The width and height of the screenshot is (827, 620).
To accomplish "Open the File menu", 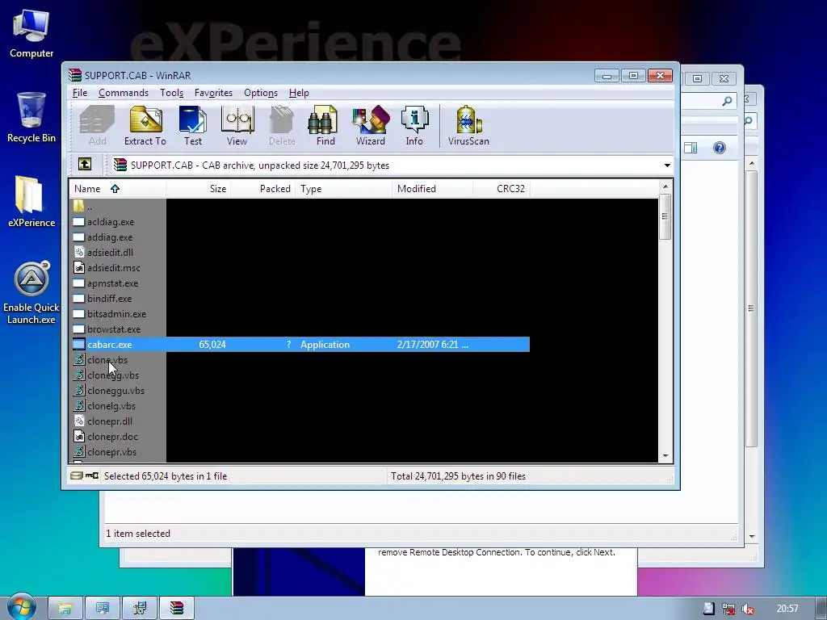I will (x=80, y=93).
